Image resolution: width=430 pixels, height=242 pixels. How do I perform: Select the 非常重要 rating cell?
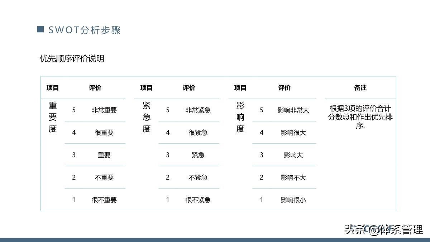[x=105, y=110]
